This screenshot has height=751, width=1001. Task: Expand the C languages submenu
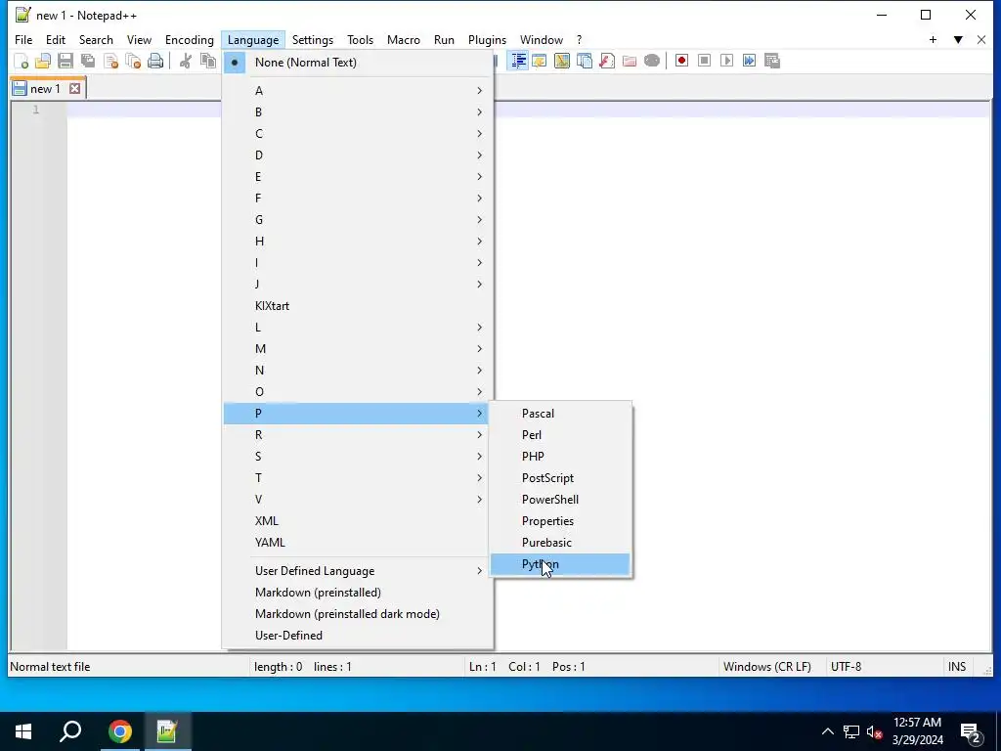(358, 133)
